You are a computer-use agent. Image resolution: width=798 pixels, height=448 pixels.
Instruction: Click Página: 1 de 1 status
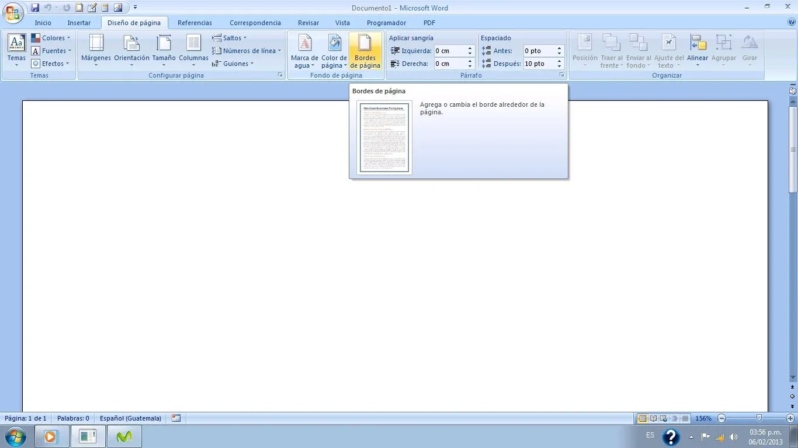(x=26, y=418)
